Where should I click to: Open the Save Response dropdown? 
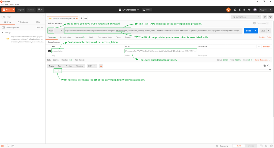[262, 60]
